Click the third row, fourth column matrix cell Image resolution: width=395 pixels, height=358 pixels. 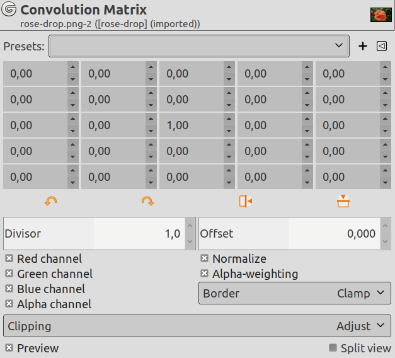(270, 125)
